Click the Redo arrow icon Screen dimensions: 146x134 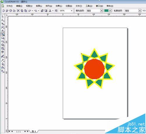pyautogui.click(x=36, y=10)
